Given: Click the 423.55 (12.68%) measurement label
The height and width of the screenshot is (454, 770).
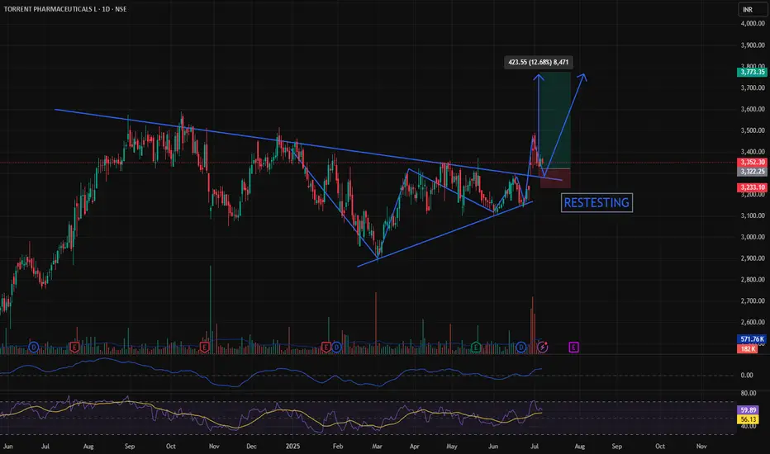Looking at the screenshot, I should (x=538, y=63).
